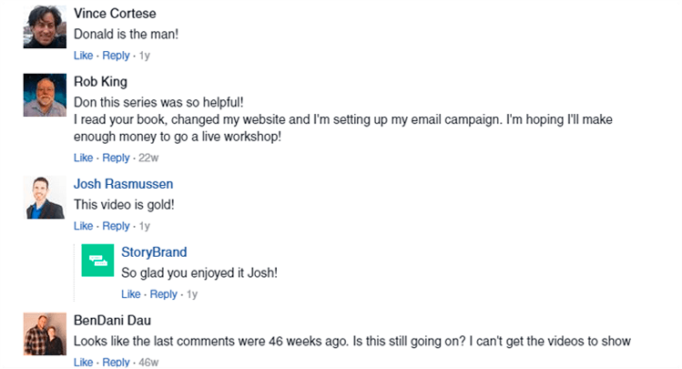
Task: Open Josh Rasmussen's profile photo
Action: point(45,197)
